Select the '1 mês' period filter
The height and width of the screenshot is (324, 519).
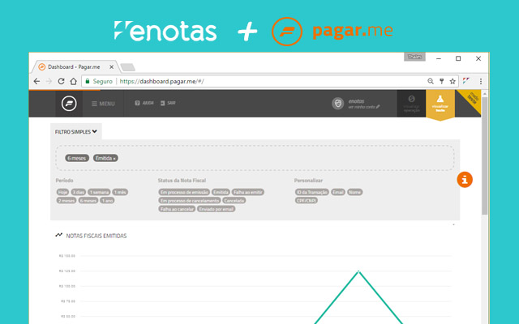pos(120,192)
